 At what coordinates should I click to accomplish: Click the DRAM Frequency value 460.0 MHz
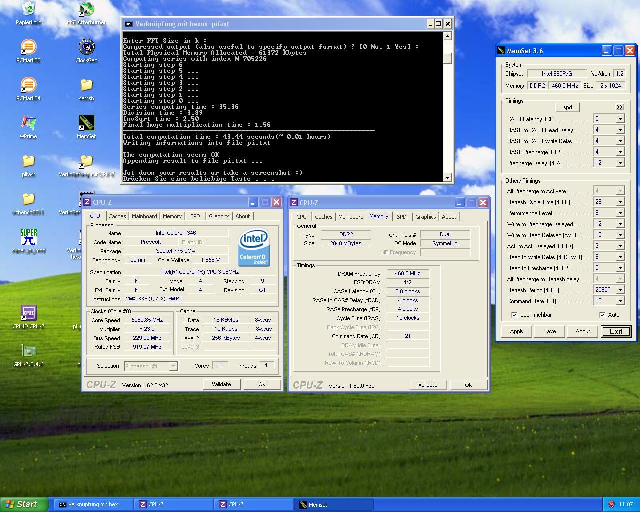pyautogui.click(x=408, y=273)
